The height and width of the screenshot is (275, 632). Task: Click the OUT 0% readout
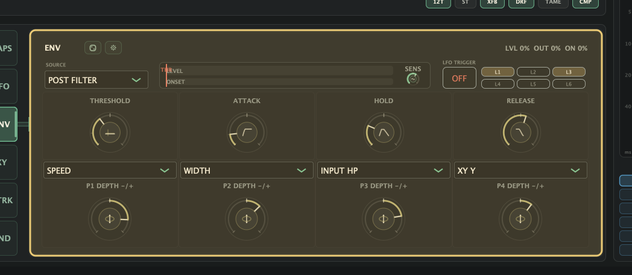click(x=547, y=48)
